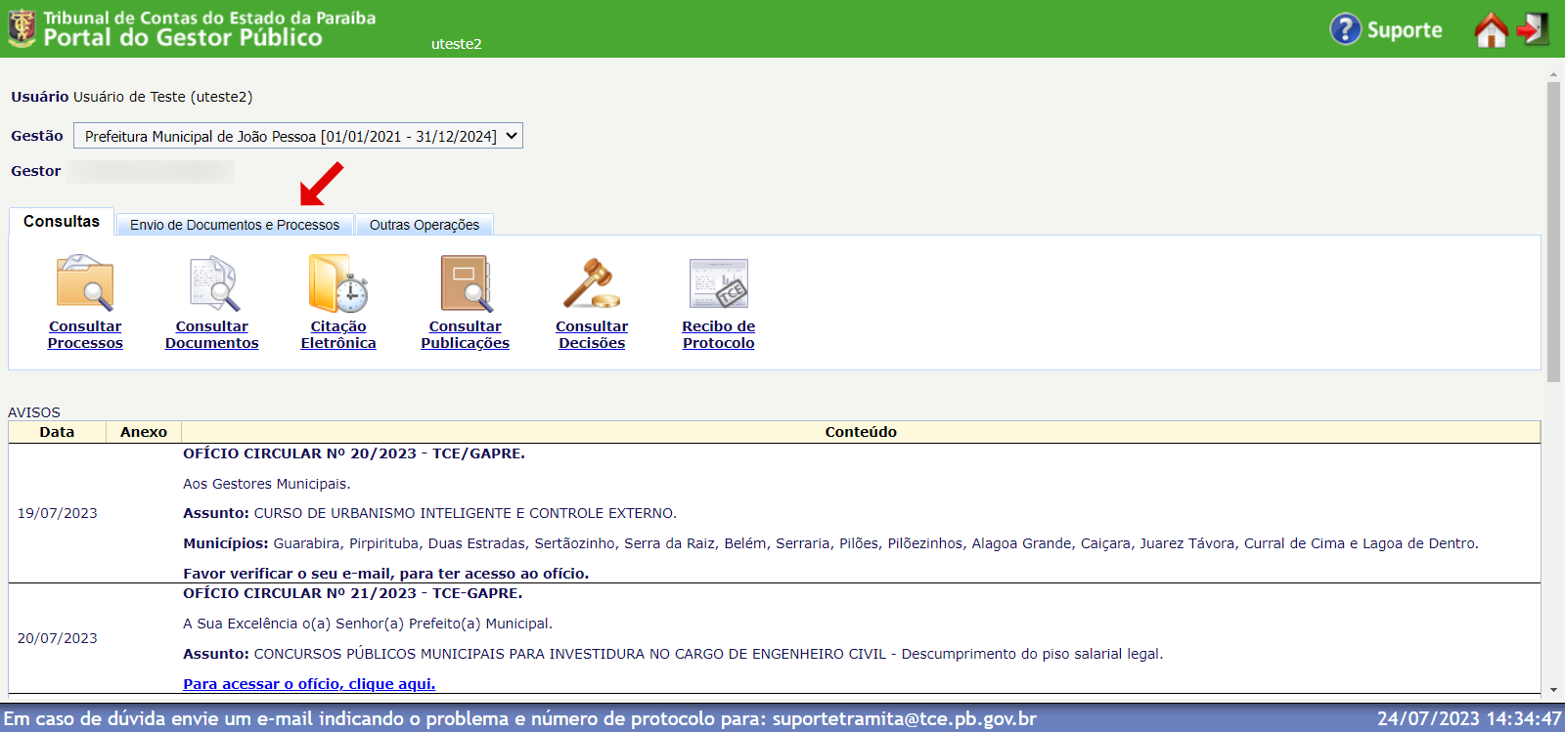Image resolution: width=1565 pixels, height=732 pixels.
Task: Click the Portal do Gestor Público title
Action: click(183, 38)
